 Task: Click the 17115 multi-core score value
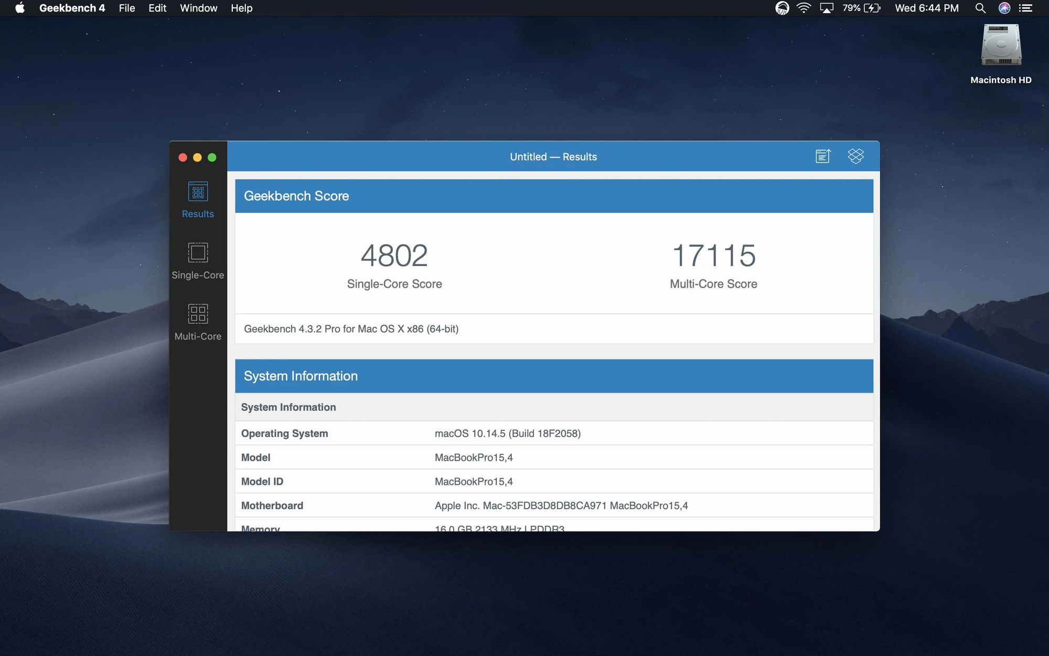coord(714,256)
